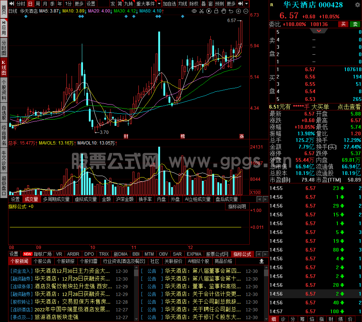
Task: Start the chart replay play icon
Action: point(209,11)
